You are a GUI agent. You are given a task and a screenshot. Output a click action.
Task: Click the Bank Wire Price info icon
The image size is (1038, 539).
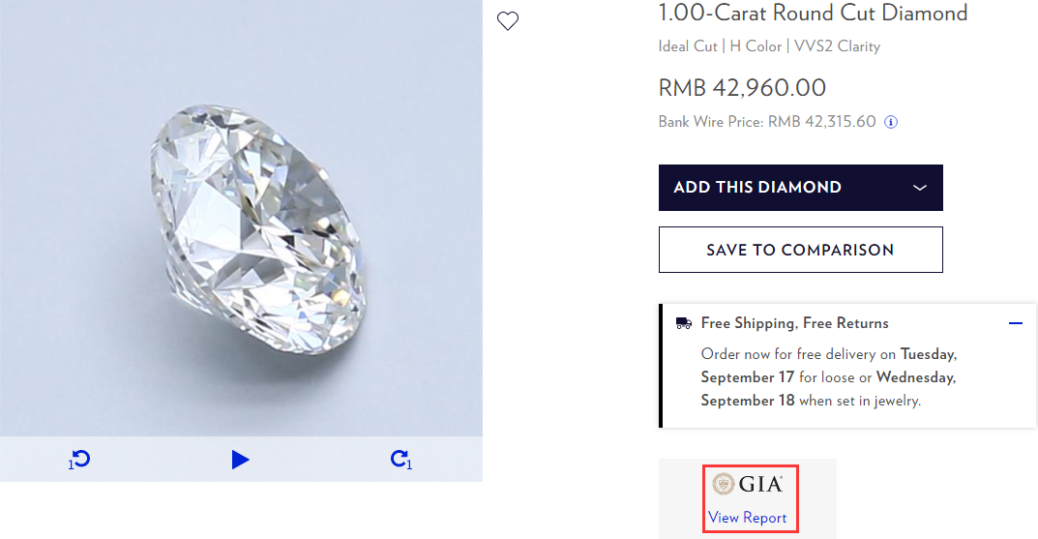point(892,122)
